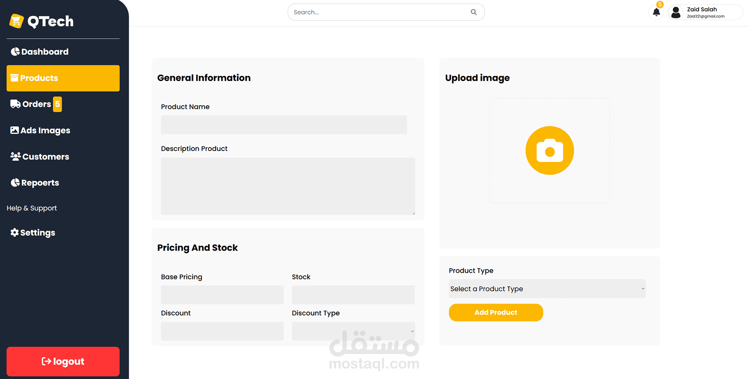Open the Dashboard menu item
749x379 pixels.
point(63,52)
